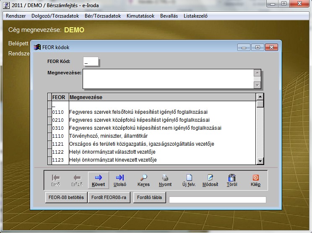The width and height of the screenshot is (312, 233).
Task: Edit the record using Módosít
Action: pyautogui.click(x=210, y=180)
